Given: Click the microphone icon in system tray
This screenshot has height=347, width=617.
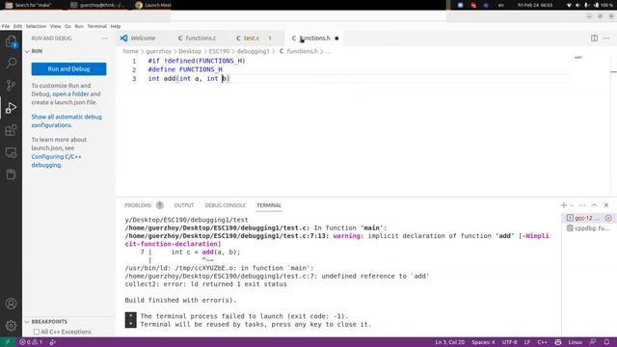Looking at the screenshot, I should pyautogui.click(x=586, y=5).
